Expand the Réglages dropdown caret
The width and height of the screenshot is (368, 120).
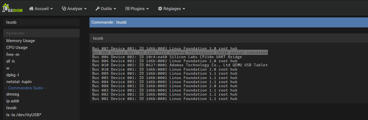tap(184, 9)
